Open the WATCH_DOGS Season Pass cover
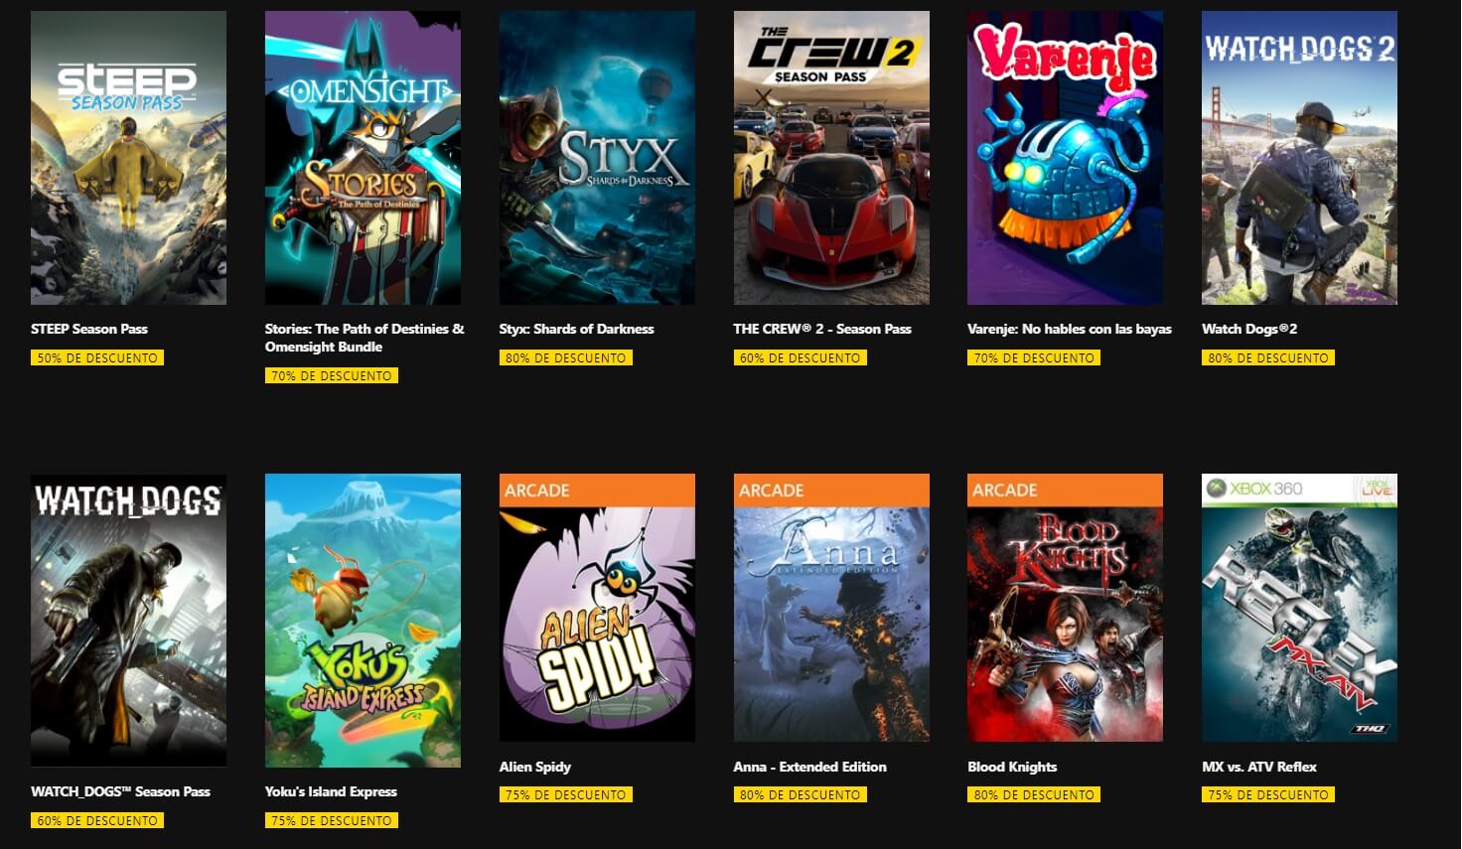Image resolution: width=1462 pixels, height=849 pixels. click(128, 621)
